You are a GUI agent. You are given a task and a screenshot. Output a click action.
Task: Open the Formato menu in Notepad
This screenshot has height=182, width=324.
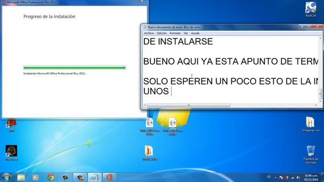175,33
